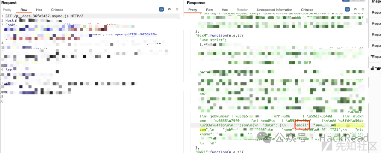The width and height of the screenshot is (381, 153).
Task: Click the "use strict"; line in response
Action: 213,40
